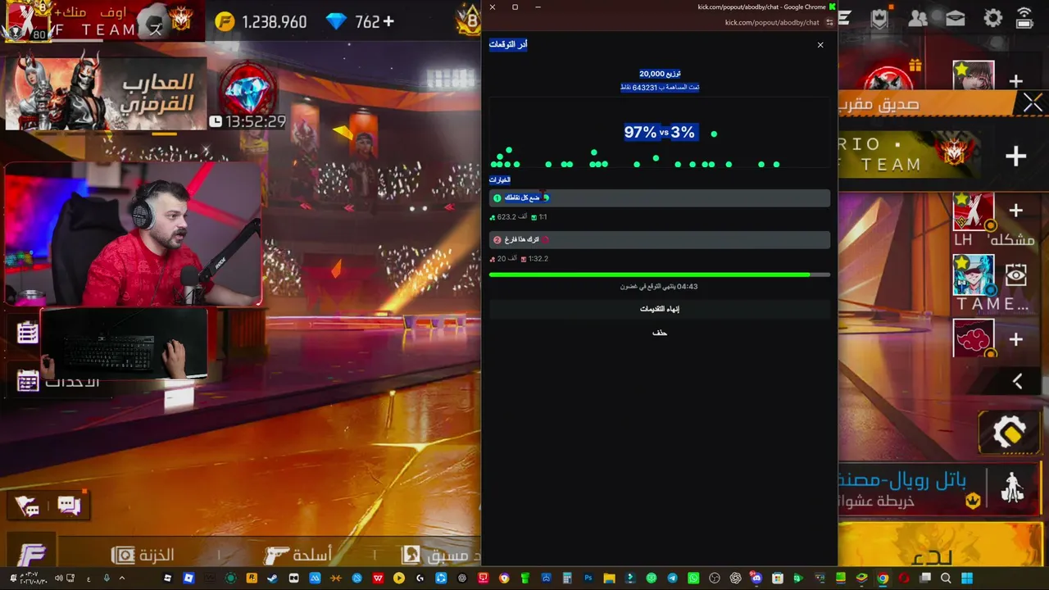Switch to Google Chrome in the taskbar

point(883,579)
